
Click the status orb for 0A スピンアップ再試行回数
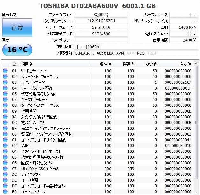coord(5,117)
